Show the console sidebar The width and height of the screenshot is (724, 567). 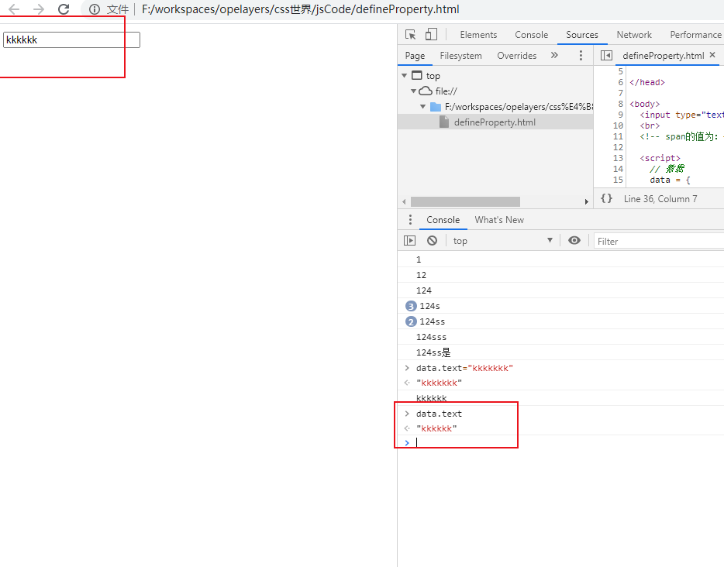(409, 240)
